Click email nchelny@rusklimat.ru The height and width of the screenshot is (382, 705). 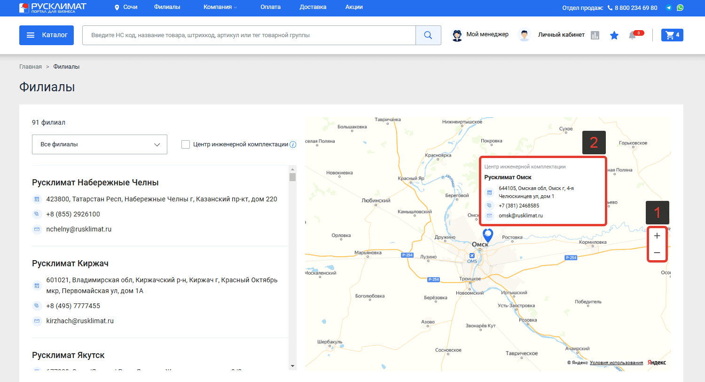tap(79, 229)
